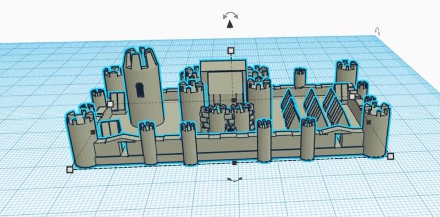The height and width of the screenshot is (217, 440).
Task: Click the black midpoint handle inside the central gatehouse
Action: [234, 100]
